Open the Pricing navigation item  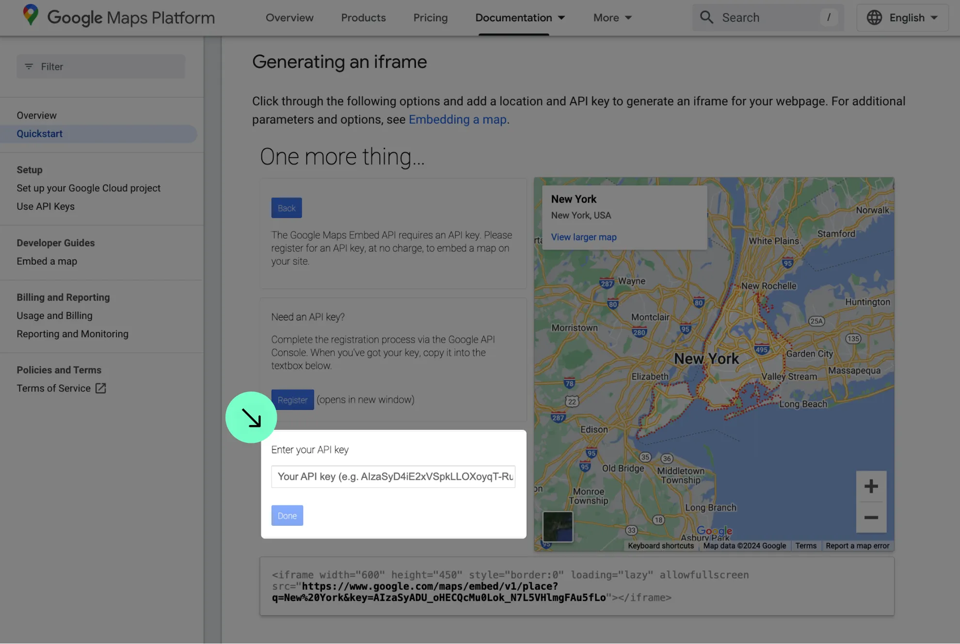click(x=431, y=17)
